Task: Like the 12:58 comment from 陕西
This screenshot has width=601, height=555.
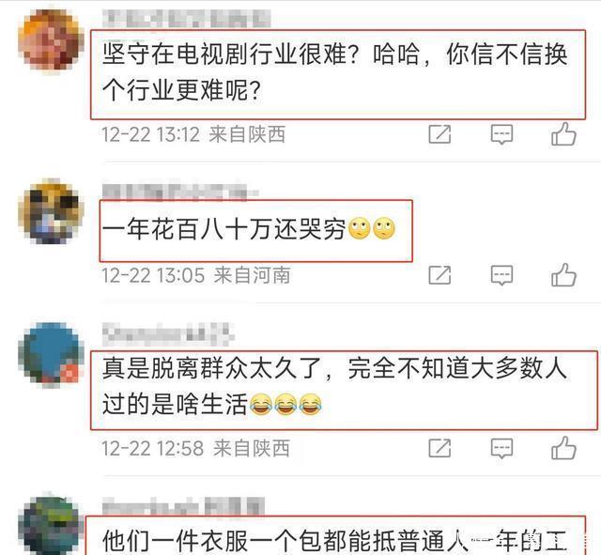Action: 563,447
